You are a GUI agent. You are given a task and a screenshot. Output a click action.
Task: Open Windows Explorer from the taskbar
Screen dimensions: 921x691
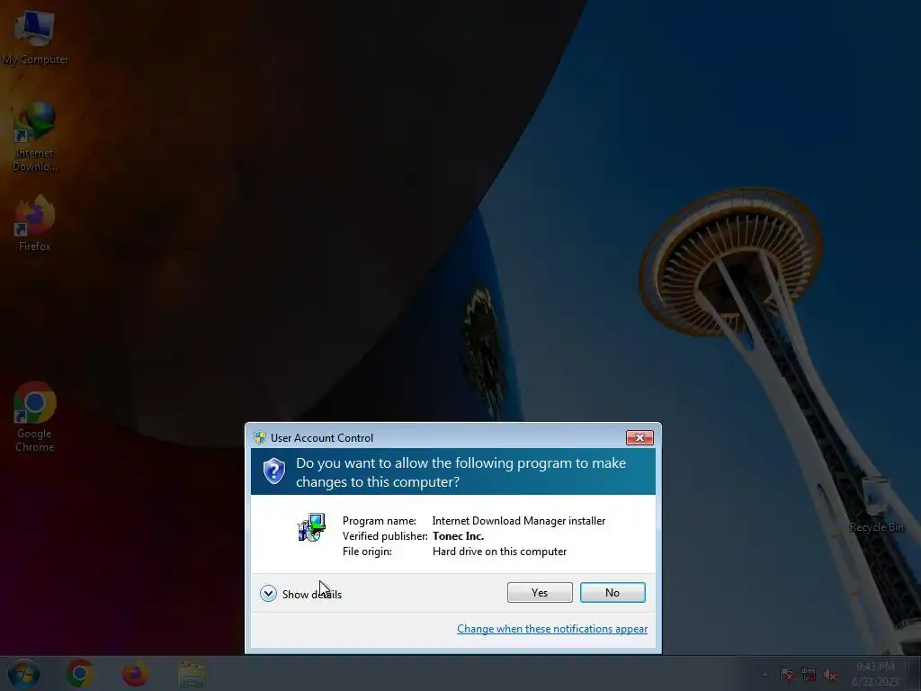(192, 674)
